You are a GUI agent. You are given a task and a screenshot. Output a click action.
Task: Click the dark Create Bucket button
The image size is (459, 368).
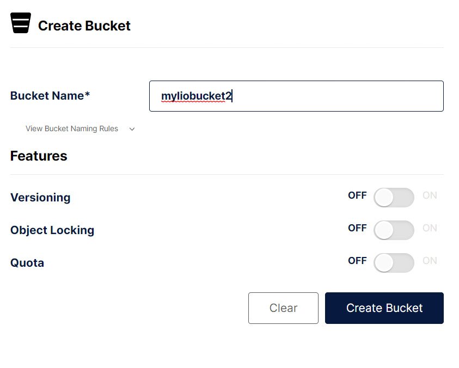click(384, 308)
